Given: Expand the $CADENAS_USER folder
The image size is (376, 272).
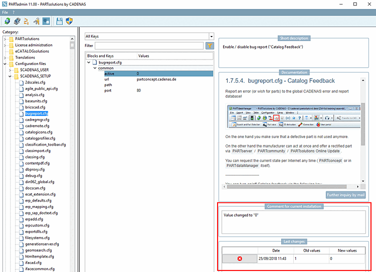Looking at the screenshot, I should pos(10,70).
